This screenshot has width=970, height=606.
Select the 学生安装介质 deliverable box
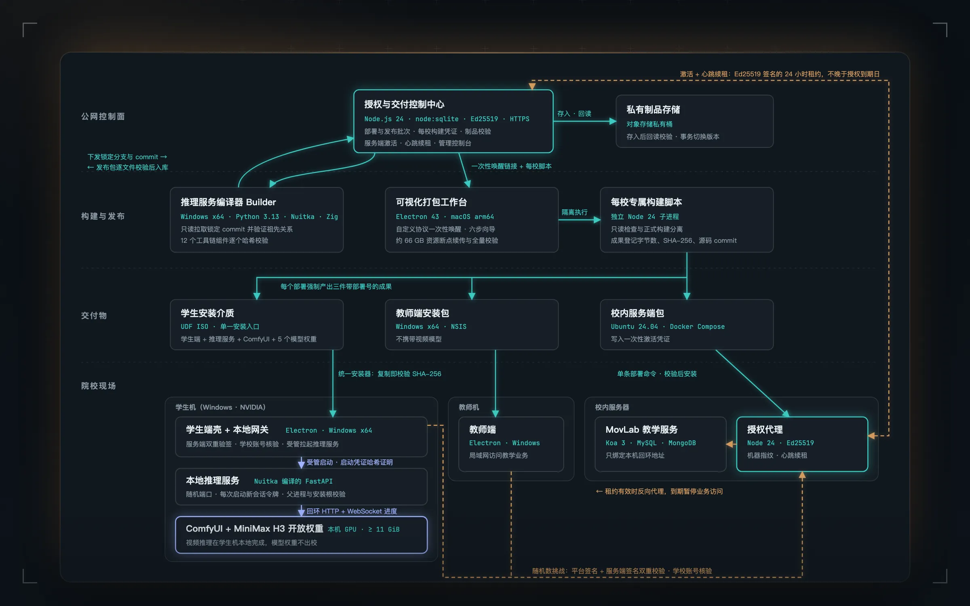point(257,324)
